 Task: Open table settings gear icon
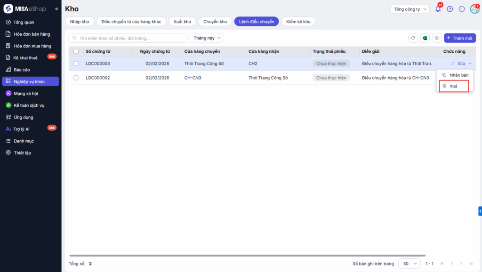point(437,38)
